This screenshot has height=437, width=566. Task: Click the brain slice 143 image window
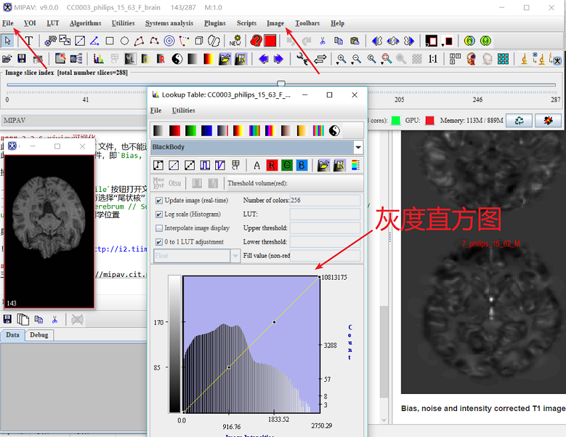49,232
